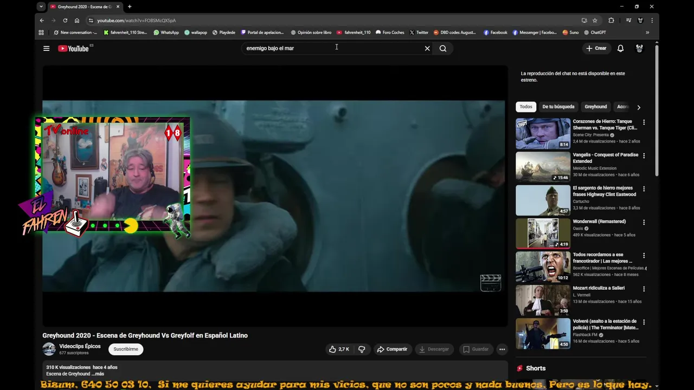Dislike the video with thumbs down
Image resolution: width=694 pixels, height=390 pixels.
pos(362,349)
